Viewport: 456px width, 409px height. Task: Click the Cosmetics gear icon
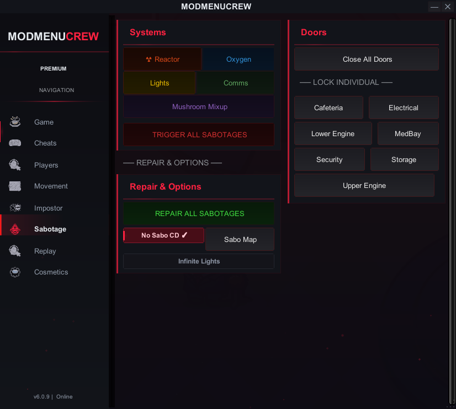(15, 272)
